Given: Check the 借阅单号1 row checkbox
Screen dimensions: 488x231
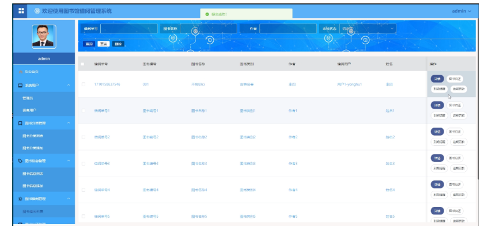Looking at the screenshot, I should pyautogui.click(x=83, y=110).
